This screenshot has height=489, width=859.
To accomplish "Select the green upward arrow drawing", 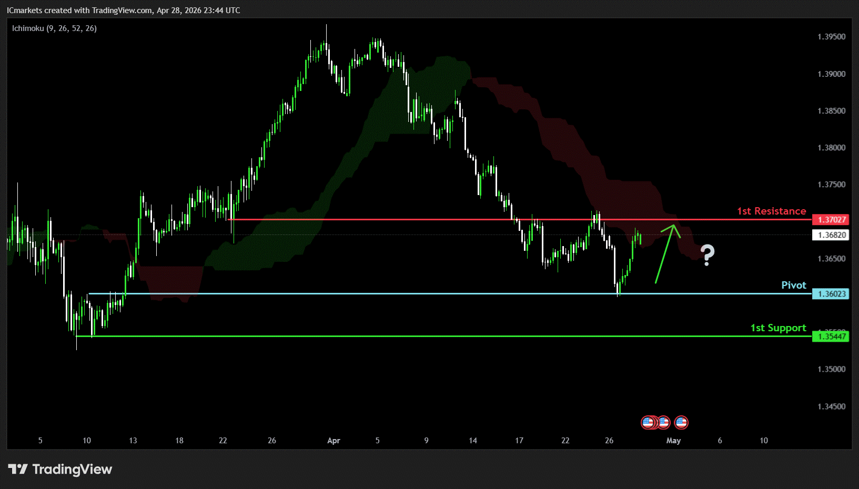I will 665,252.
